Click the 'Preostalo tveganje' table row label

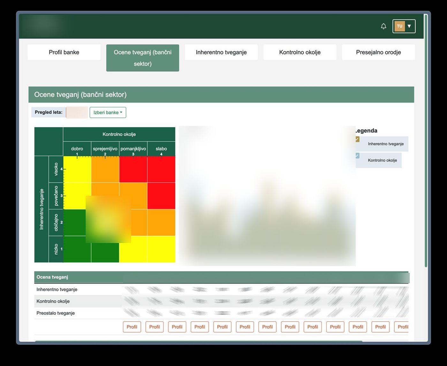(x=56, y=313)
